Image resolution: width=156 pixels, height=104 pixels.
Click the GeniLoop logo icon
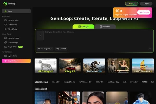click(5, 4)
